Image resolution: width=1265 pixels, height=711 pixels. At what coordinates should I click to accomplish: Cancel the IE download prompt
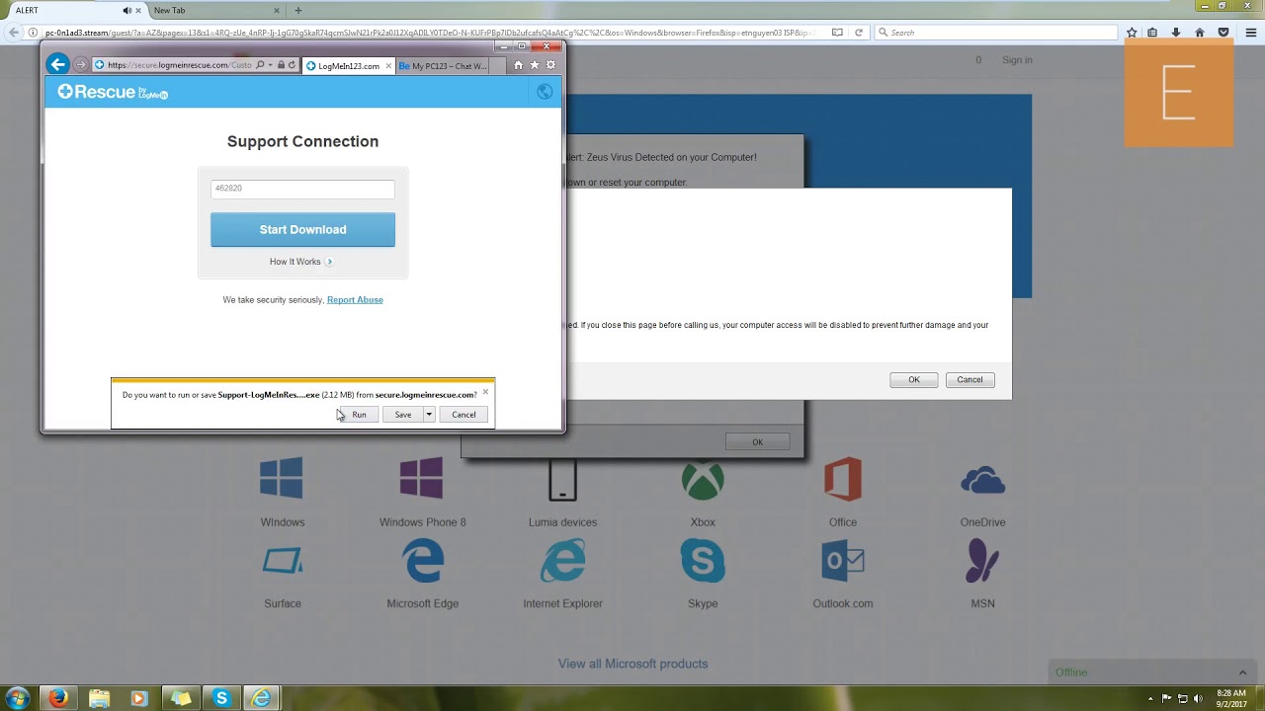click(464, 415)
